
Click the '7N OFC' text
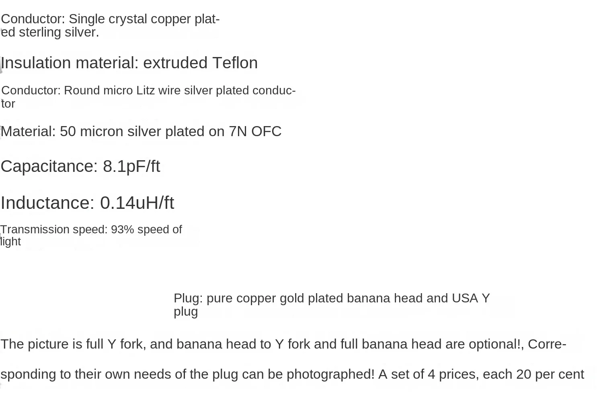click(255, 131)
